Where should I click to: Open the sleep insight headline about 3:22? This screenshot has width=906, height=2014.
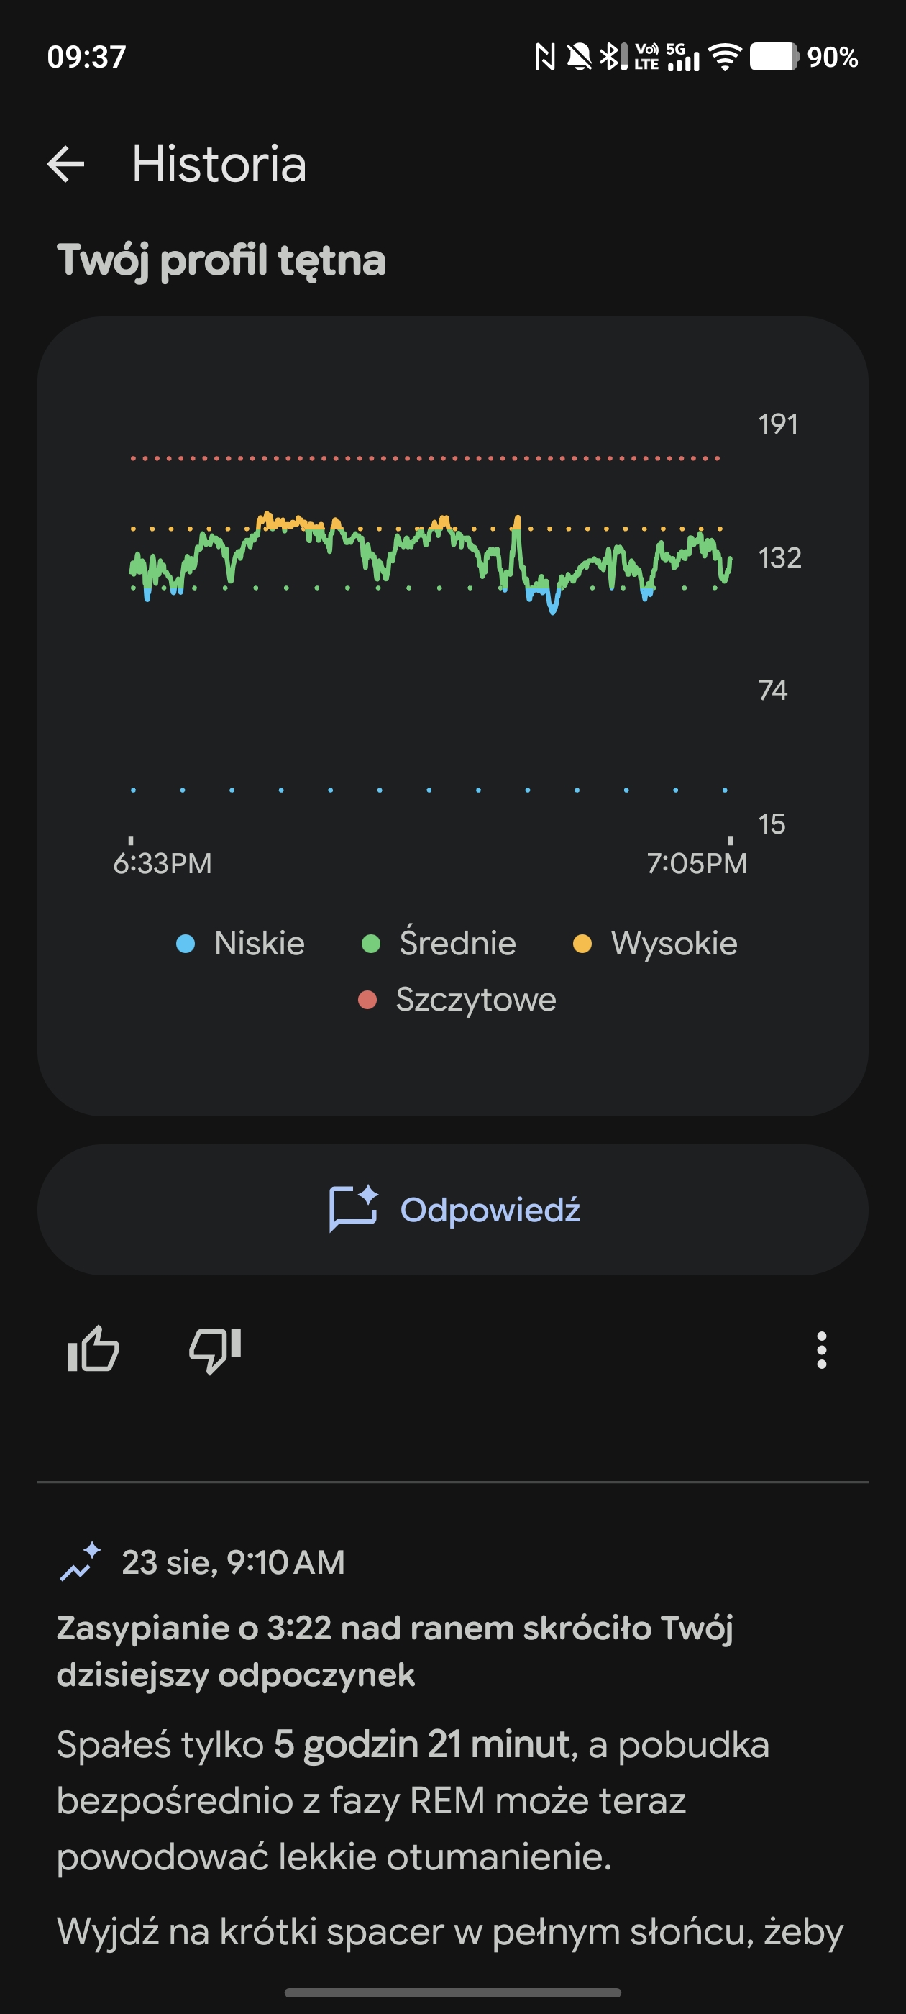(395, 1651)
